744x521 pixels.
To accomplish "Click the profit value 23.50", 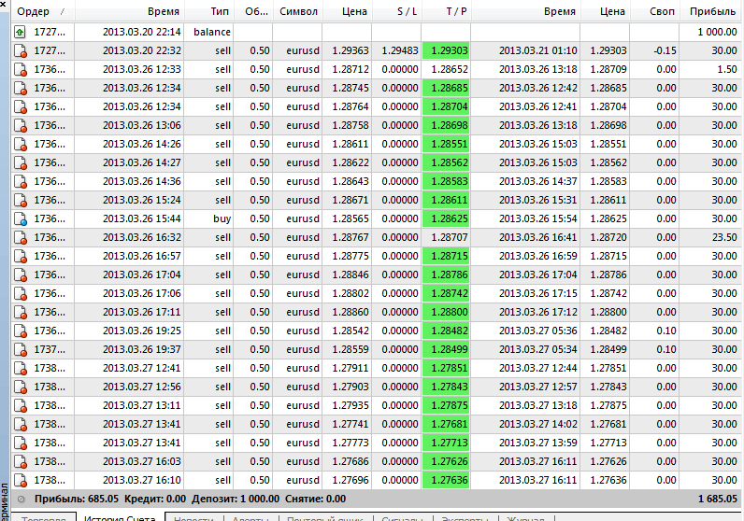I will pyautogui.click(x=724, y=237).
